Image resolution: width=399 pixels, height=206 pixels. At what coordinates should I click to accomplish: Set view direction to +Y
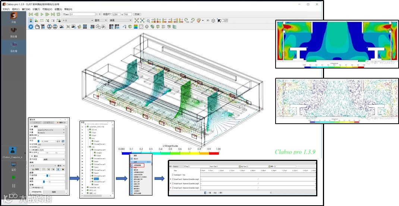164,20
